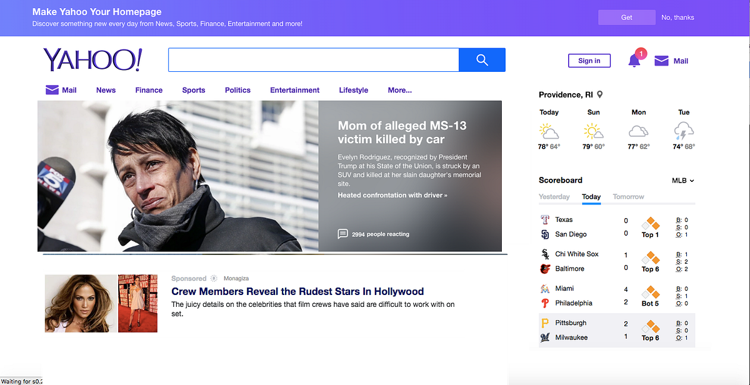Click the Mail envelope icon at top right
Screen dimensions: 750x385
point(661,60)
